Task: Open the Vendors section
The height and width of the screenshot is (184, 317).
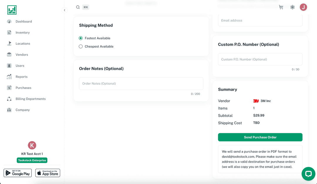Action: coord(22,55)
